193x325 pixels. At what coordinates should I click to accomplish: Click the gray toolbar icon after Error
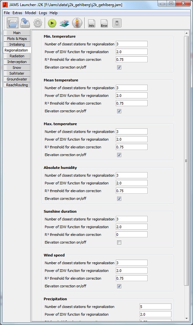pyautogui.click(x=117, y=23)
